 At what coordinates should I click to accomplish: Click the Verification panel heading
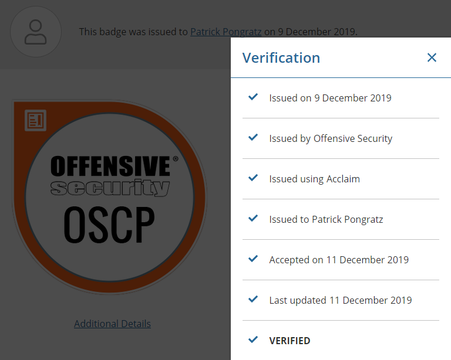(281, 58)
